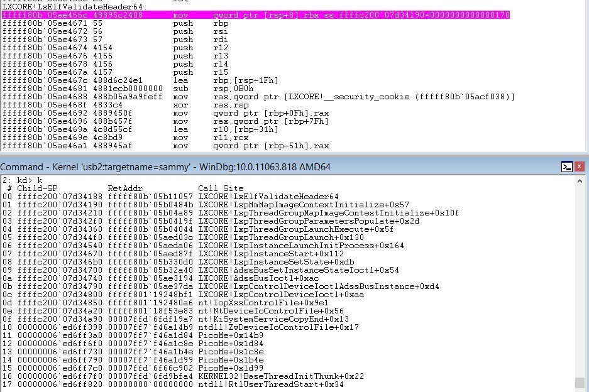The height and width of the screenshot is (392, 589).
Task: Select mov qword ptr [rbp-51h],rax line
Action: click(x=166, y=146)
